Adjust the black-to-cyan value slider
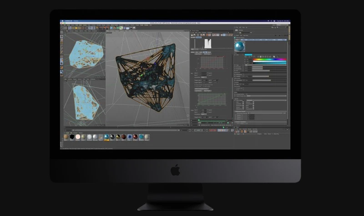Image resolution: width=364 pixels, height=216 pixels. 269,63
